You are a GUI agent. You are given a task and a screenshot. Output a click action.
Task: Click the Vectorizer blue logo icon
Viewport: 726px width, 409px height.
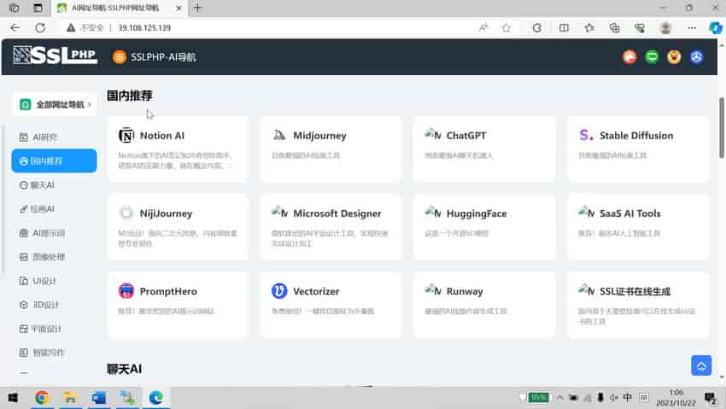[279, 291]
